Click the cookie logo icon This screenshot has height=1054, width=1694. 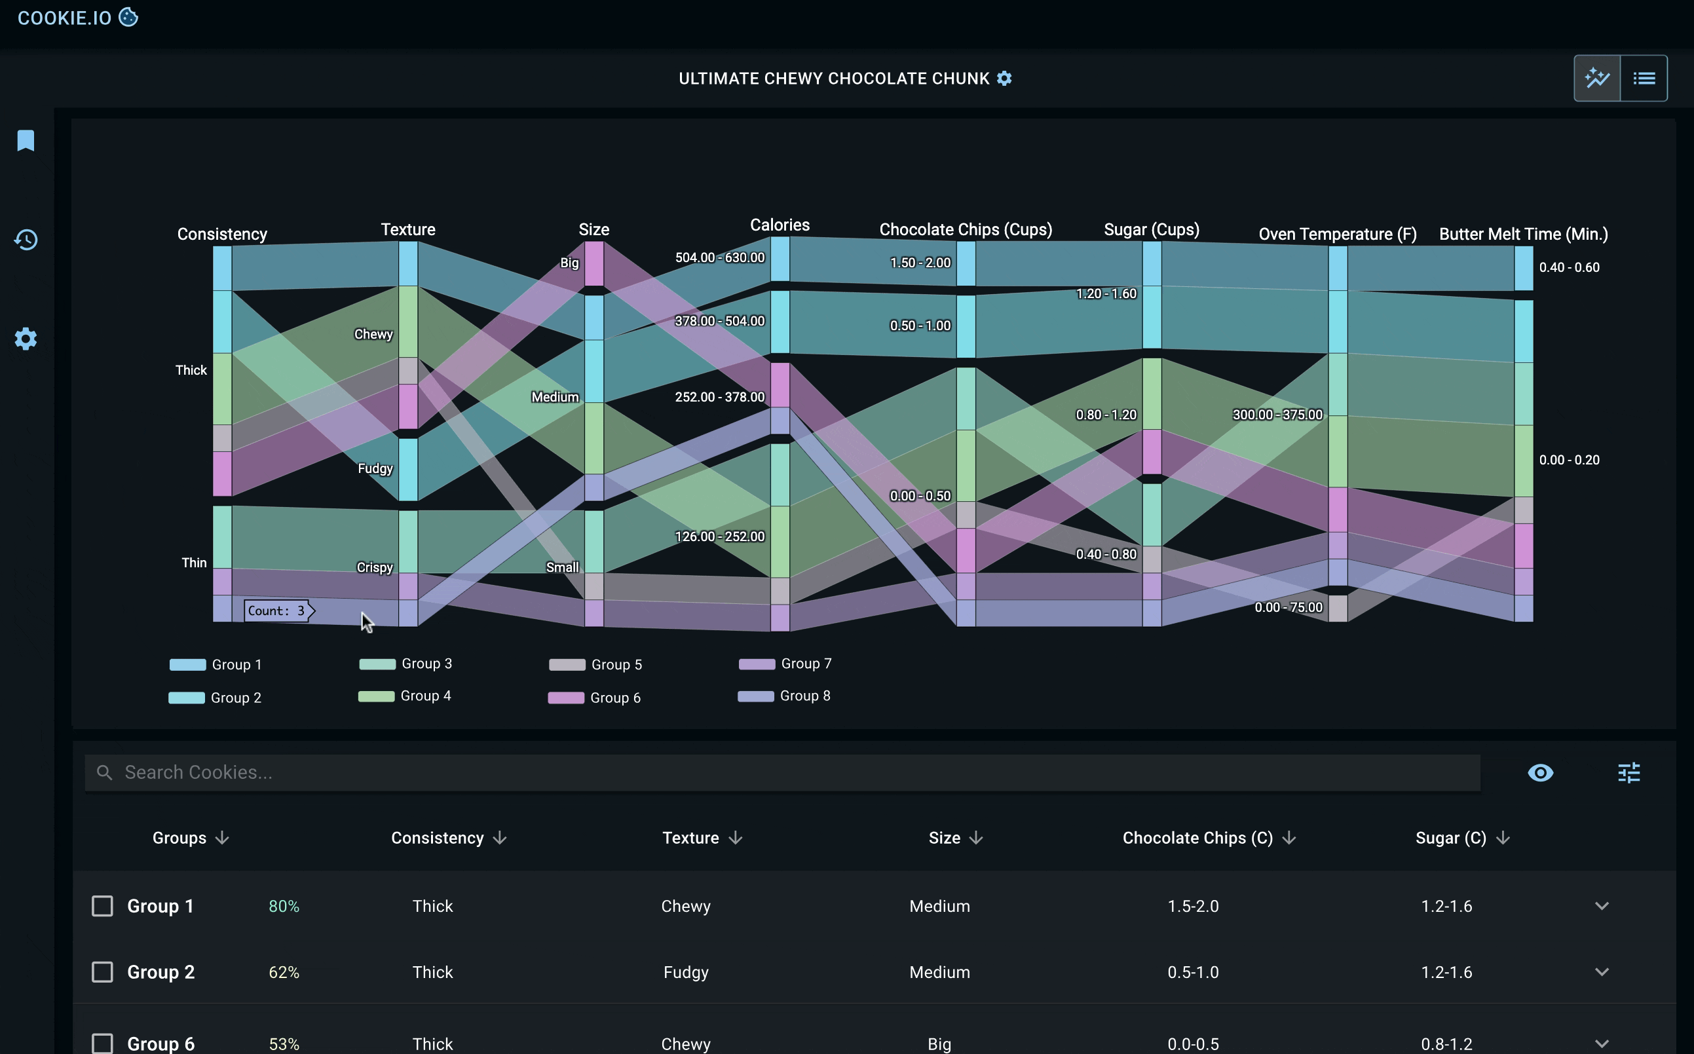(x=128, y=18)
